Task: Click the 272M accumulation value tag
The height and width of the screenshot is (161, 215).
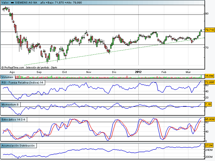Action: (x=209, y=145)
